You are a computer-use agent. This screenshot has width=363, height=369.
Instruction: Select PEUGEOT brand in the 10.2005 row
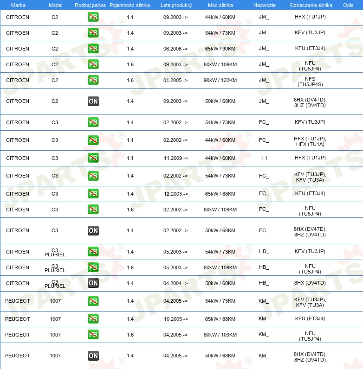click(18, 319)
